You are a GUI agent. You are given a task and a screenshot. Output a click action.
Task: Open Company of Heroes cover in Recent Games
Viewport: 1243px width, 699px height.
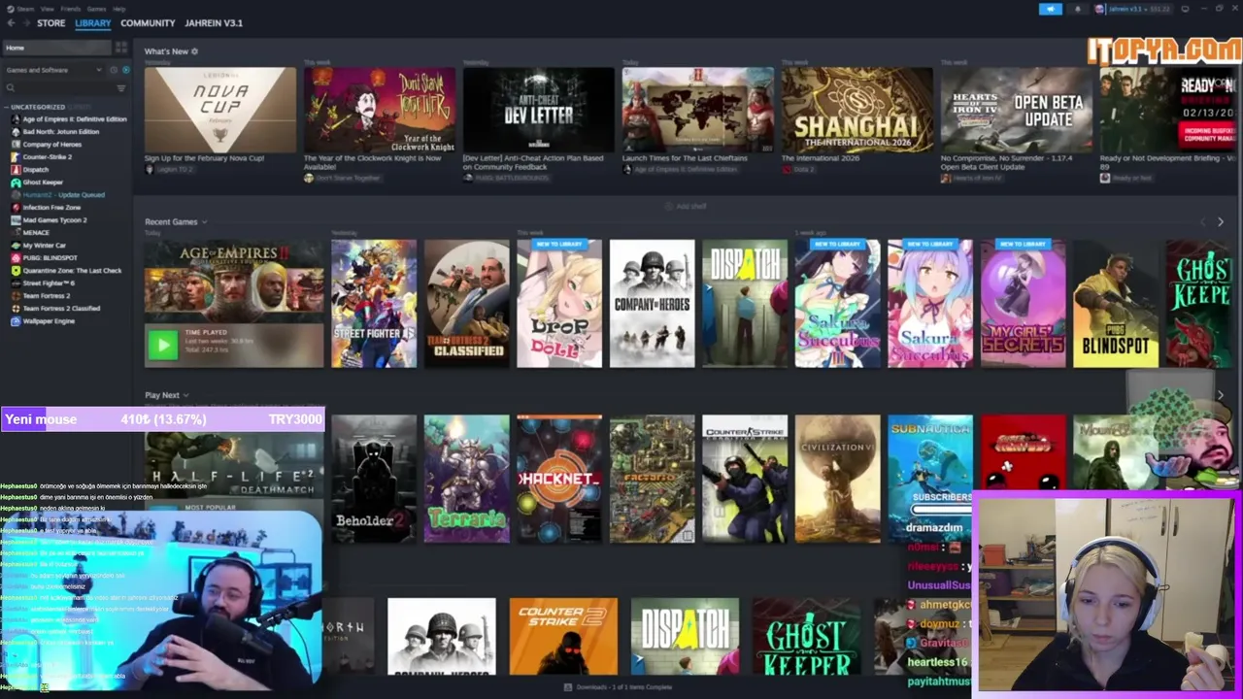653,304
